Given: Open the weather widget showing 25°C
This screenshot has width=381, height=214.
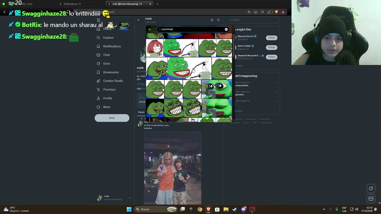Looking at the screenshot, I should pyautogui.click(x=16, y=209).
